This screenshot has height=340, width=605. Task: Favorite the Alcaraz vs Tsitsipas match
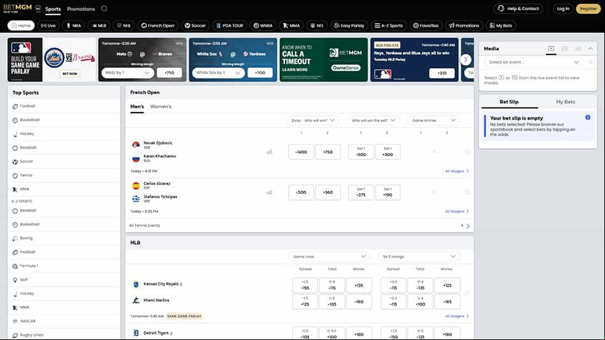point(467,192)
